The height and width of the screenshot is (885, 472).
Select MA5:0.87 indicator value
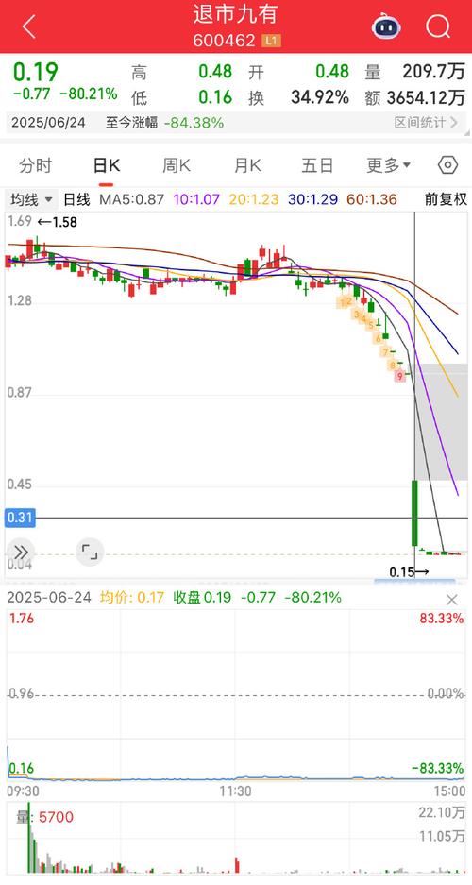(x=132, y=199)
